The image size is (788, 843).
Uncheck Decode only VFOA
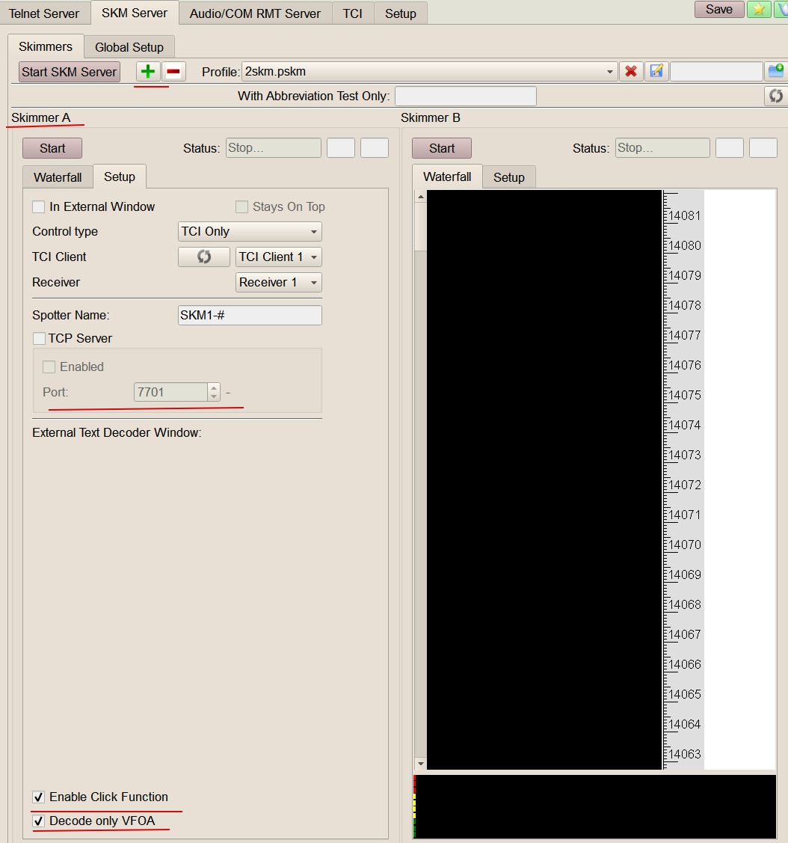pyautogui.click(x=39, y=821)
